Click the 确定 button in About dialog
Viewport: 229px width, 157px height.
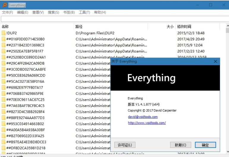(205, 145)
